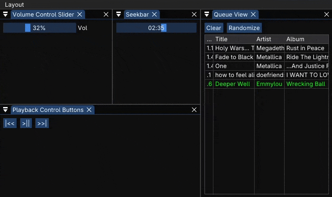Open Playback Control Buttons dock dropdown arrow
The image size is (332, 197).
click(5, 110)
